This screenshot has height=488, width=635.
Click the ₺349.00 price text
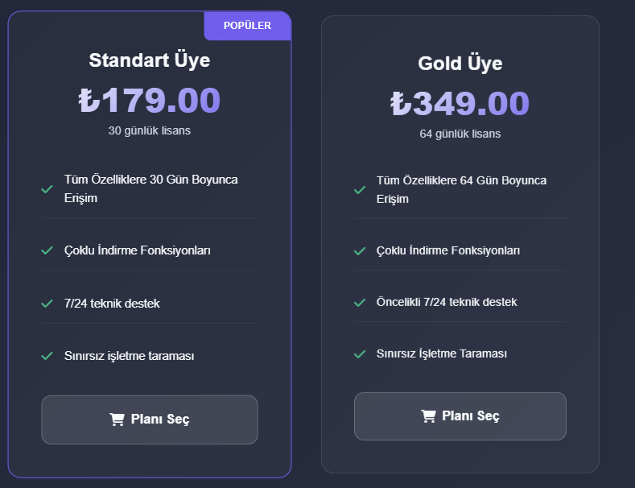tap(460, 103)
